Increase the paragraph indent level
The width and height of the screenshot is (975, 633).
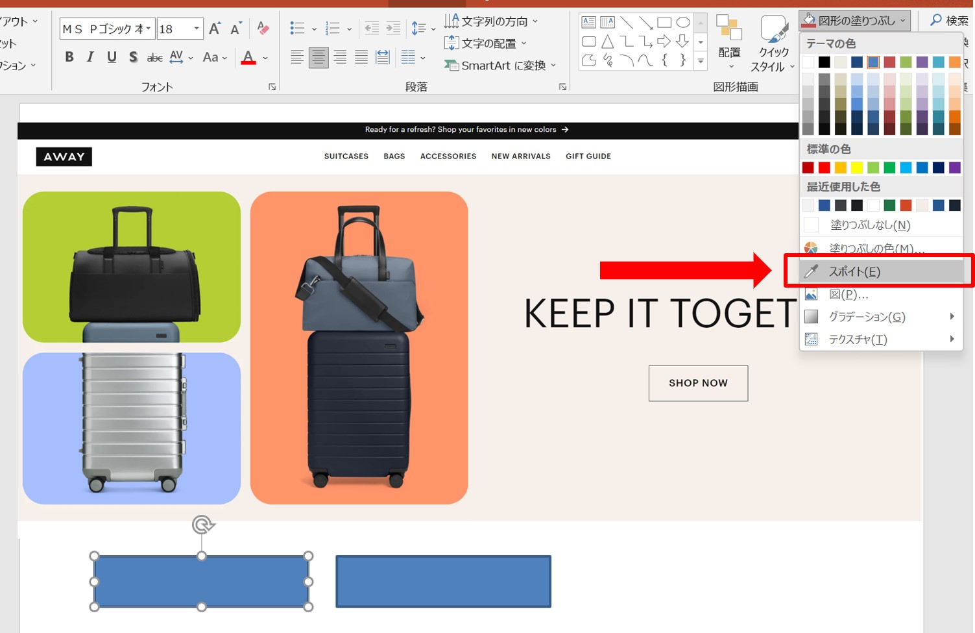pos(393,28)
